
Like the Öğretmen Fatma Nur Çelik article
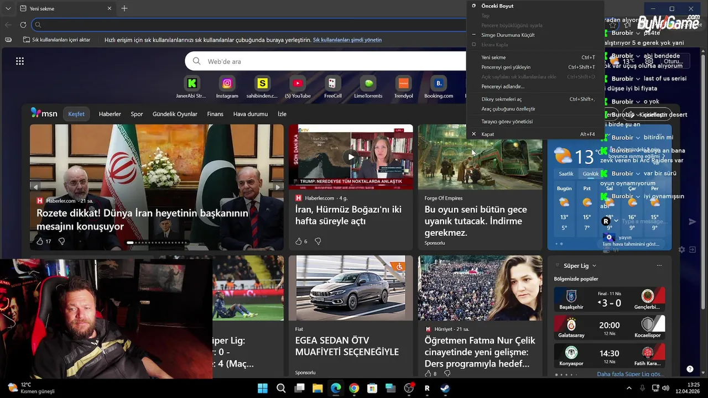click(x=428, y=374)
